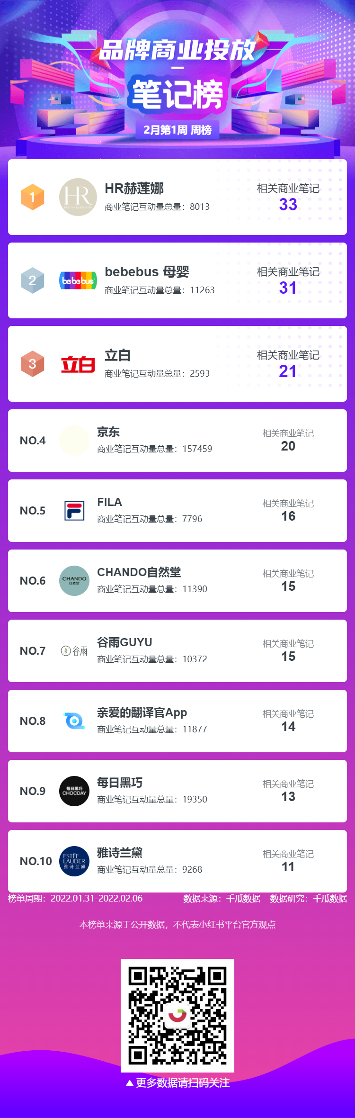
Task: Click HR赫莲娜 note count 33
Action: coord(288,205)
